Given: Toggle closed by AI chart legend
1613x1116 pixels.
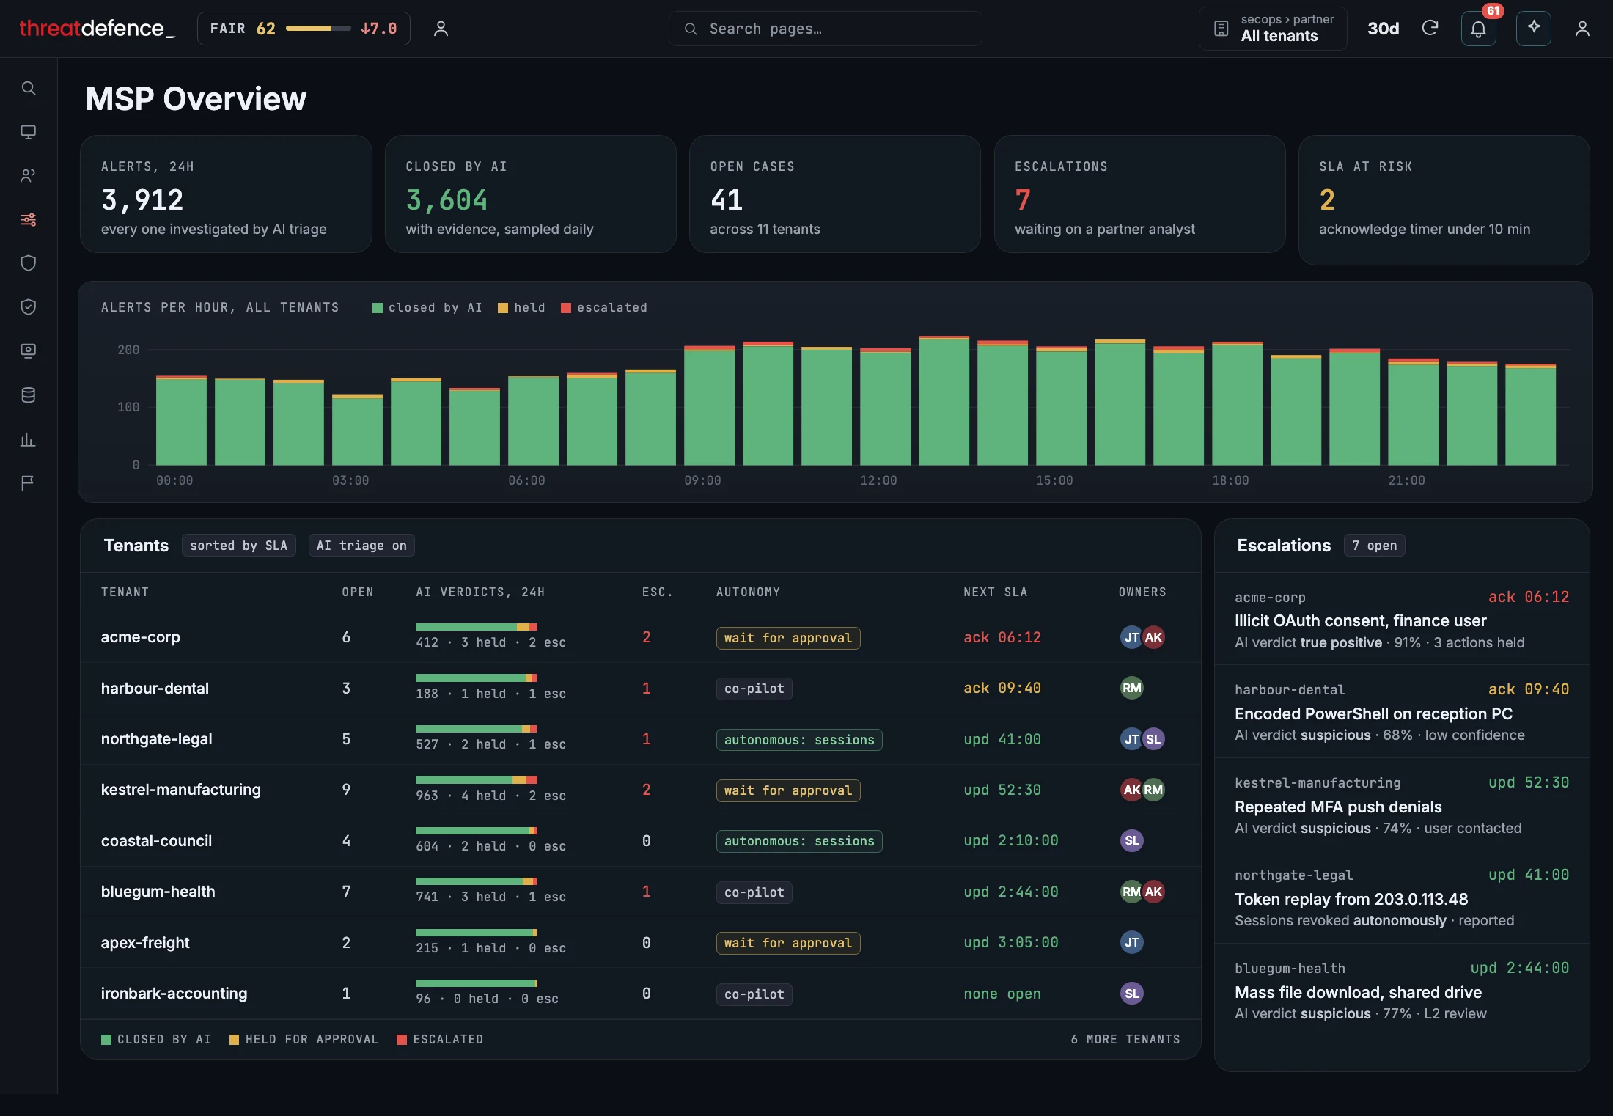Looking at the screenshot, I should [x=427, y=308].
